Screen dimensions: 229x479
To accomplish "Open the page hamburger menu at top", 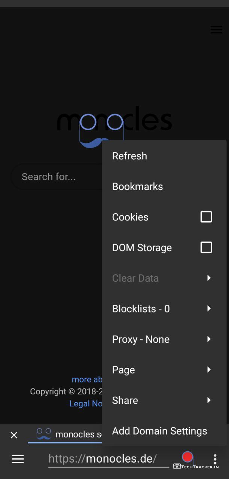I will click(x=216, y=30).
